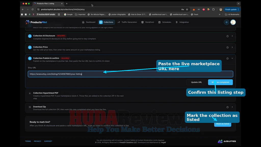
Task: Open the All Bookmarks folder
Action: point(232,15)
